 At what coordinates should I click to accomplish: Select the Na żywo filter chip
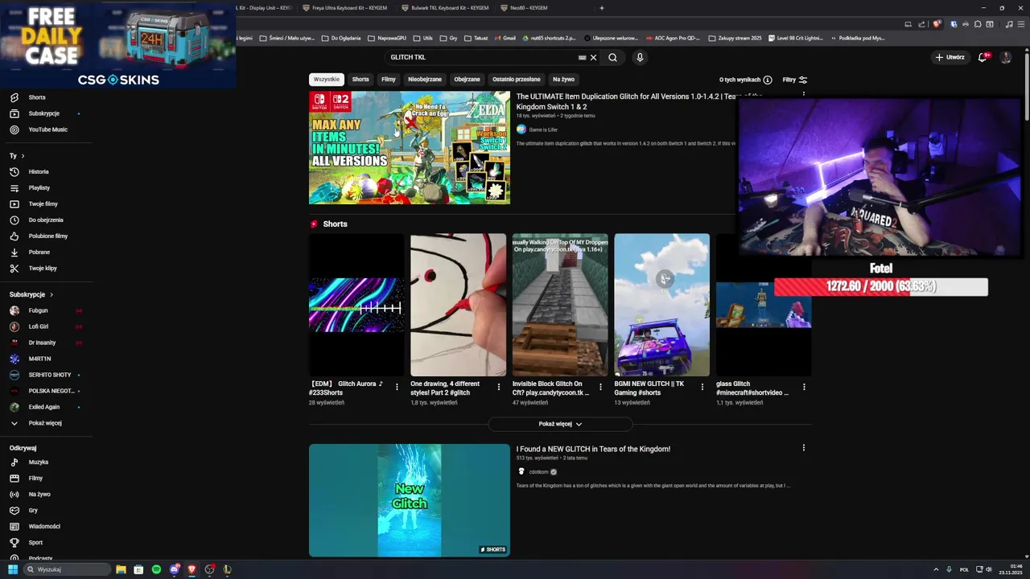pos(563,80)
